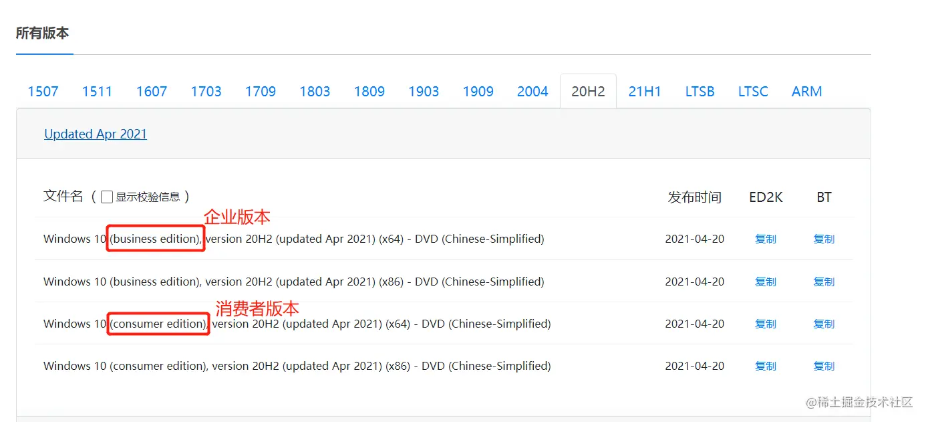
Task: Copy ED2K link for business edition x86
Action: [766, 282]
